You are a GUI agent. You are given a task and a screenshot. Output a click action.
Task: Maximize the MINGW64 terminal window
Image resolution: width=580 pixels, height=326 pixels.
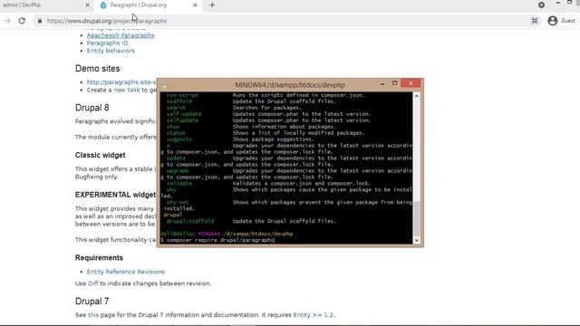point(395,83)
